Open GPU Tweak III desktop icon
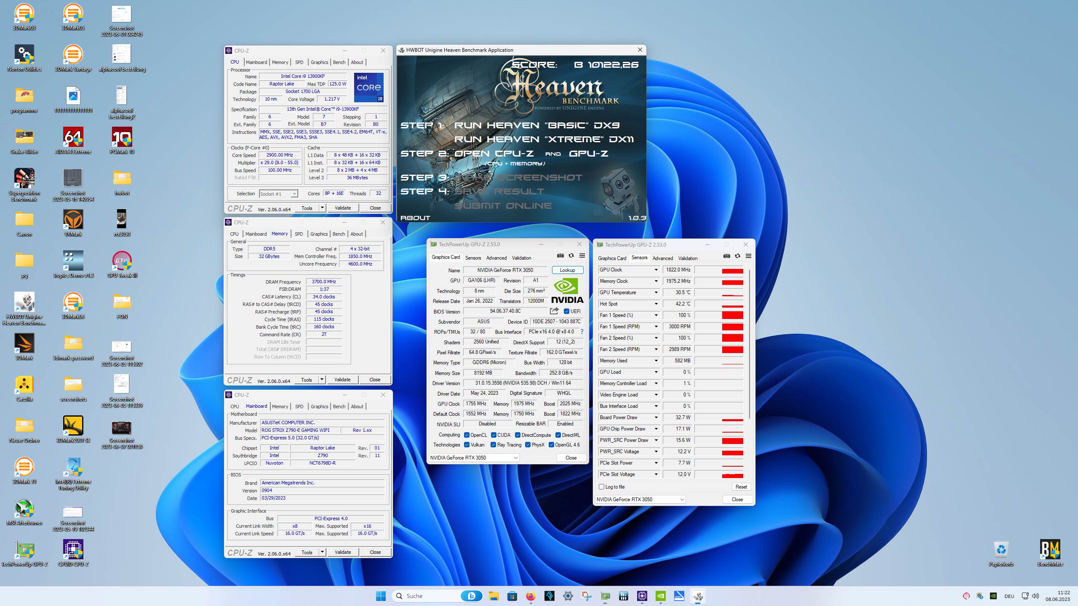This screenshot has width=1078, height=606. [x=122, y=264]
